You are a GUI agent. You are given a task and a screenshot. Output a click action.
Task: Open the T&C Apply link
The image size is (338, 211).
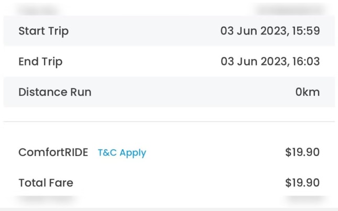pos(122,153)
